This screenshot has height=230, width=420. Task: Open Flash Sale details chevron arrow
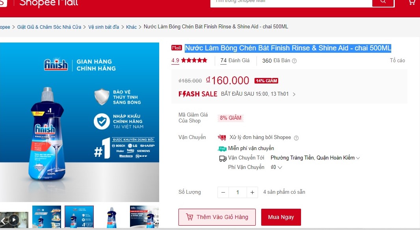tap(294, 94)
